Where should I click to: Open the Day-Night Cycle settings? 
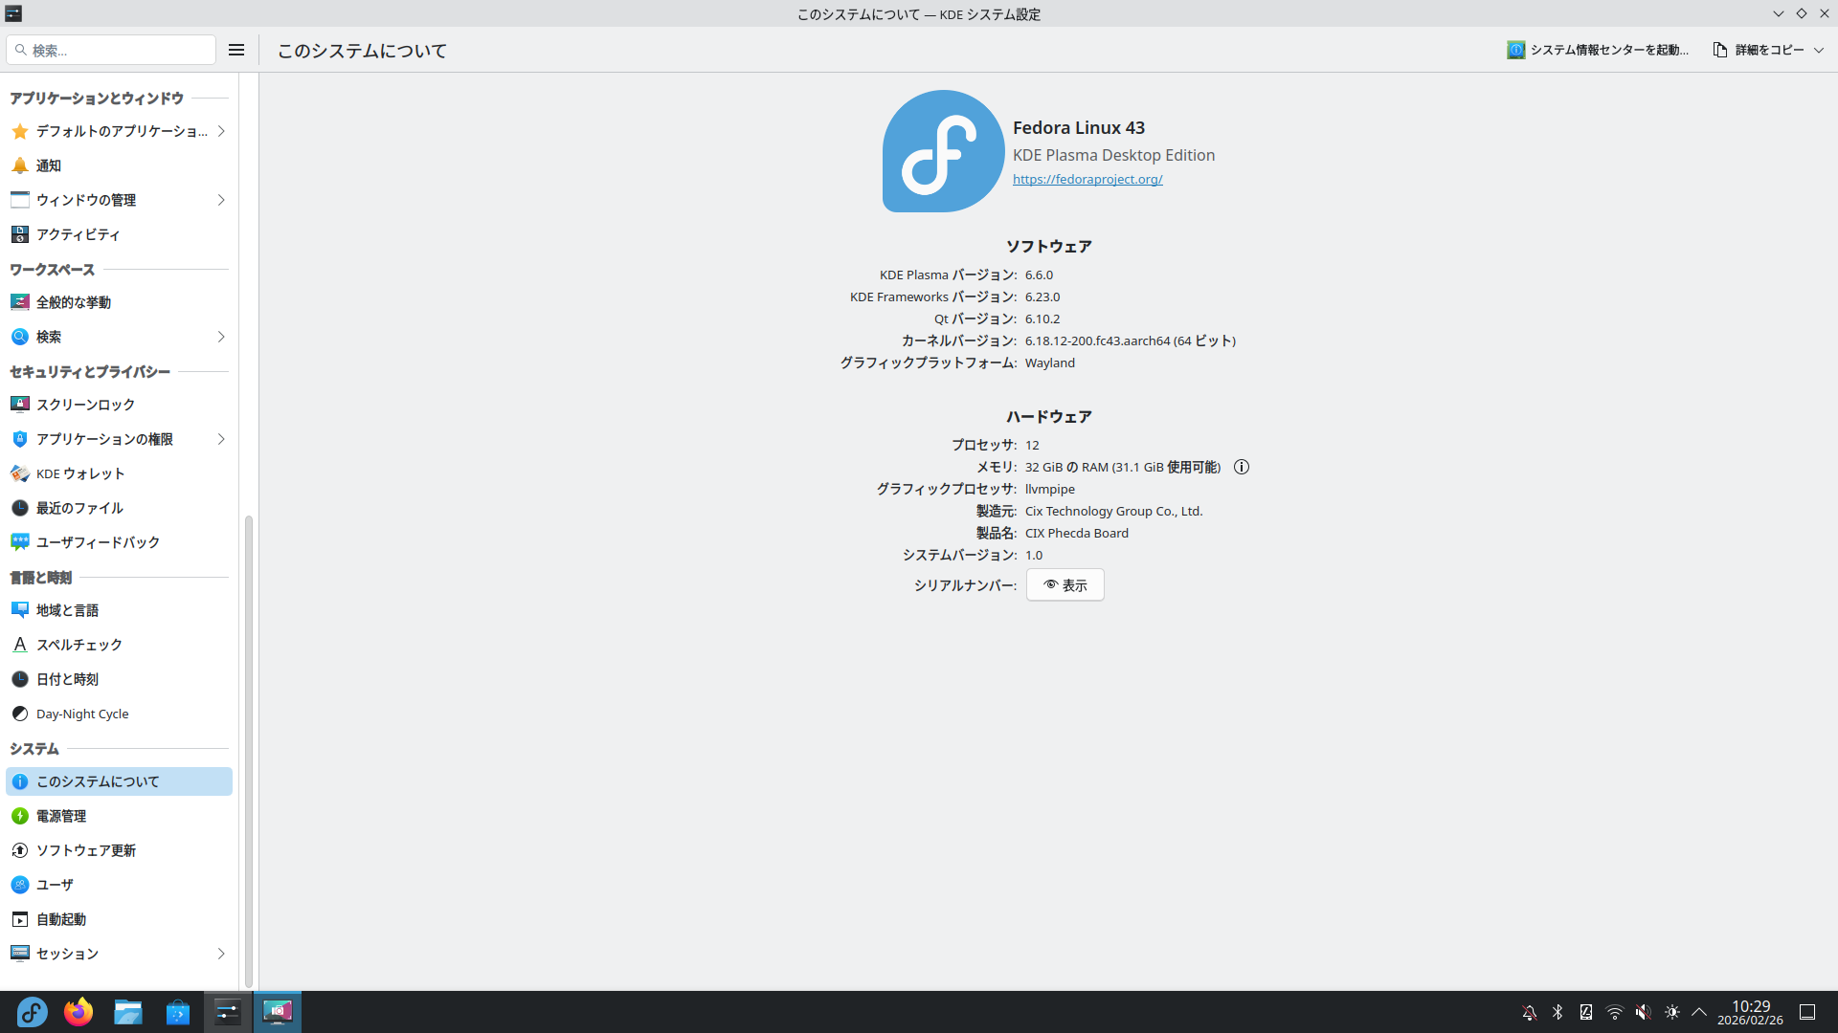[x=82, y=714]
